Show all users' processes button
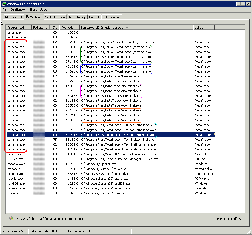 (47, 219)
